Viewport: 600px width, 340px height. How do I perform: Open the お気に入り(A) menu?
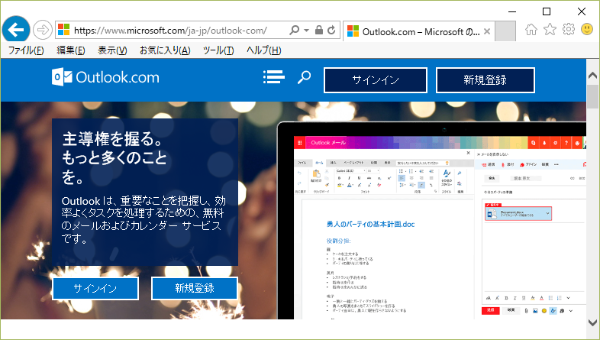(x=165, y=50)
